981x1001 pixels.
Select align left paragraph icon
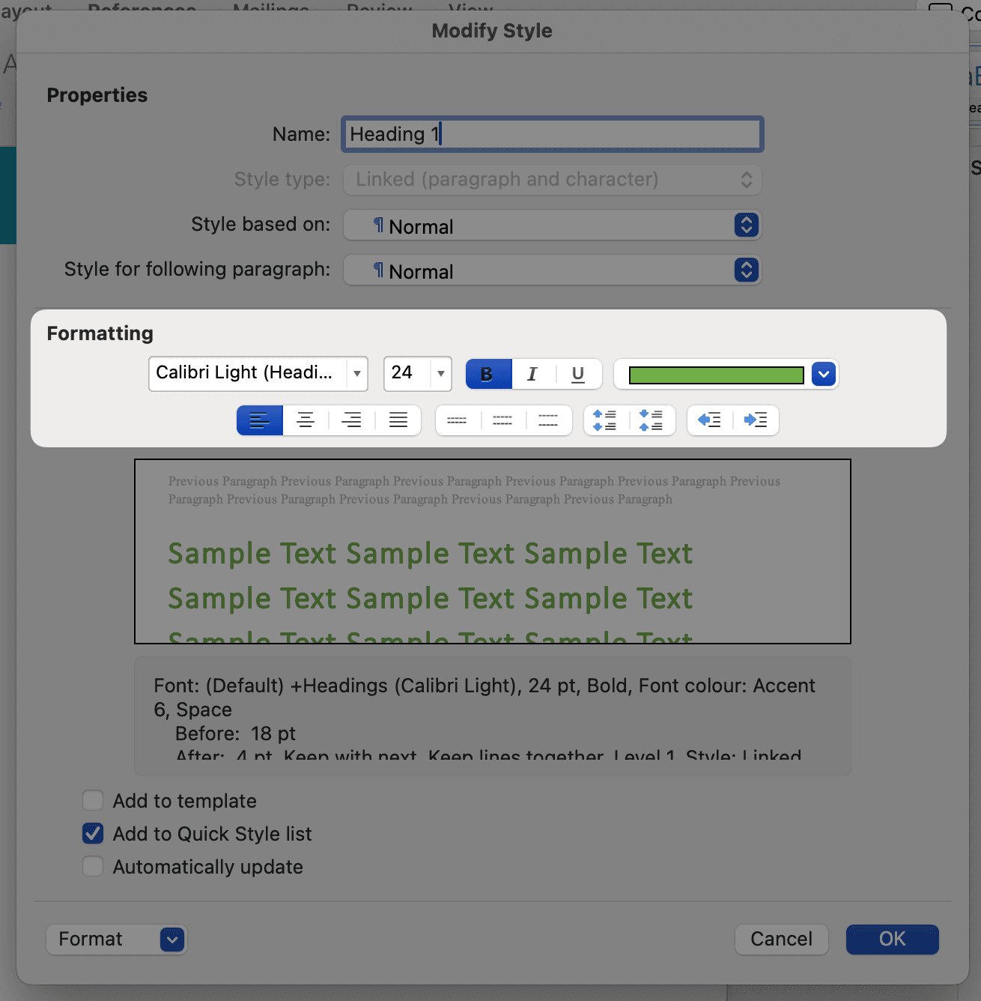tap(260, 420)
